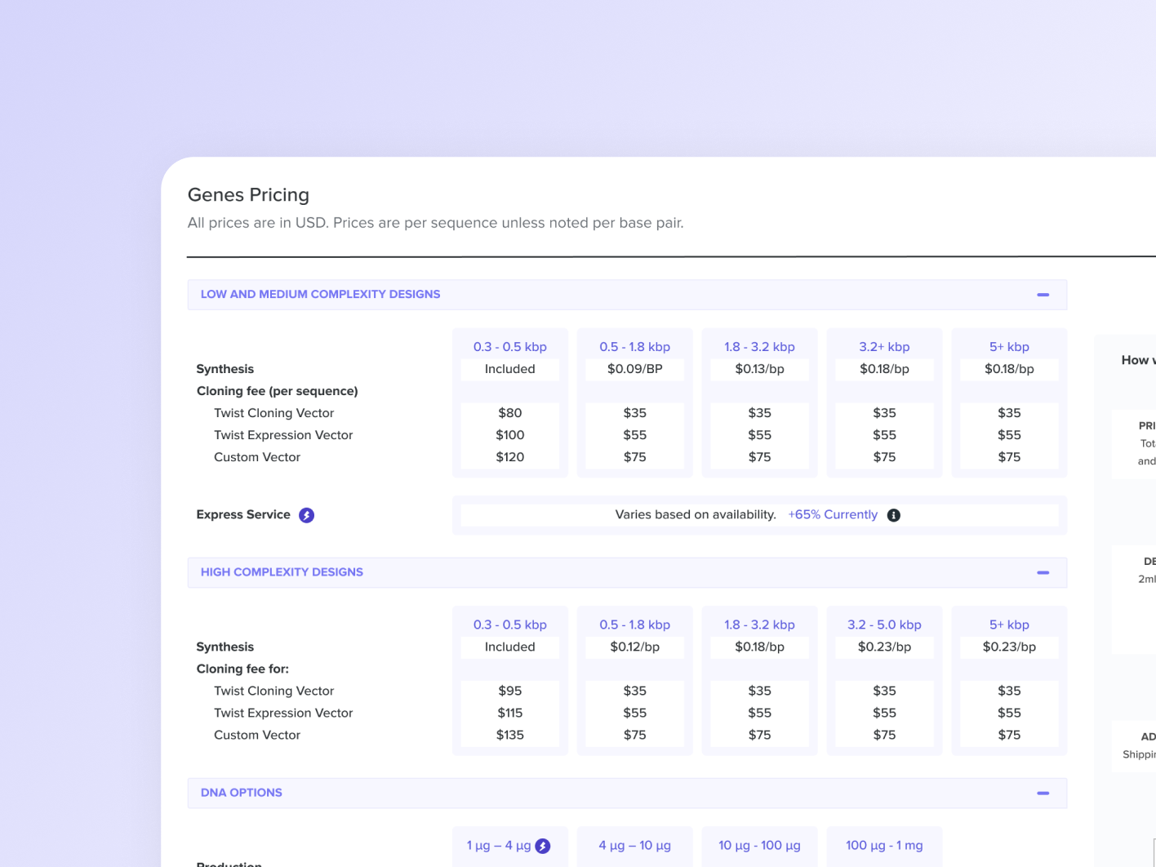Screen dimensions: 1156x867
Task: Collapse the High Complexity Designs section
Action: coord(1043,572)
